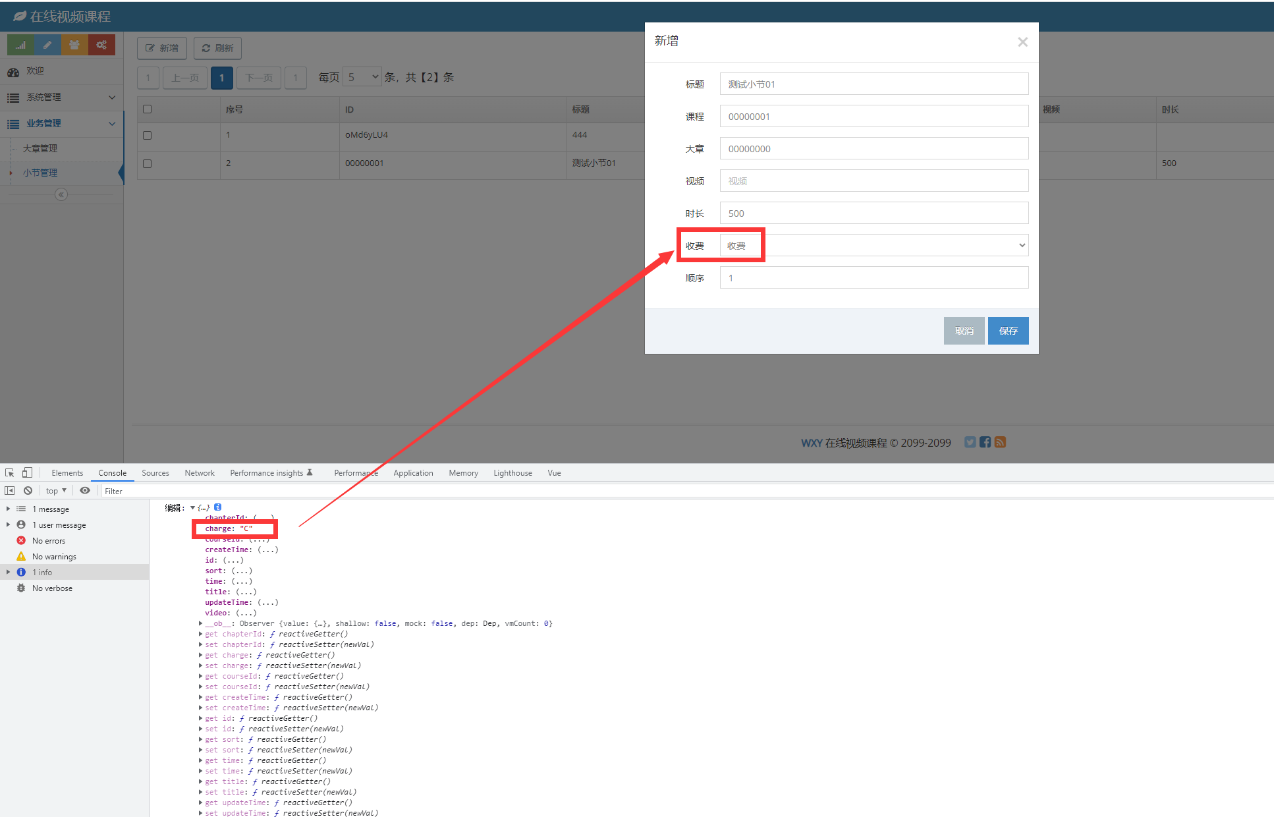Open 大章管理 in sidebar
The height and width of the screenshot is (817, 1274).
40,149
